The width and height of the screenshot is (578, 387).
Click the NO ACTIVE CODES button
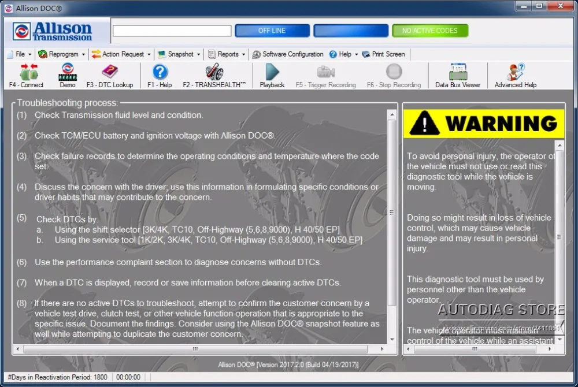430,31
